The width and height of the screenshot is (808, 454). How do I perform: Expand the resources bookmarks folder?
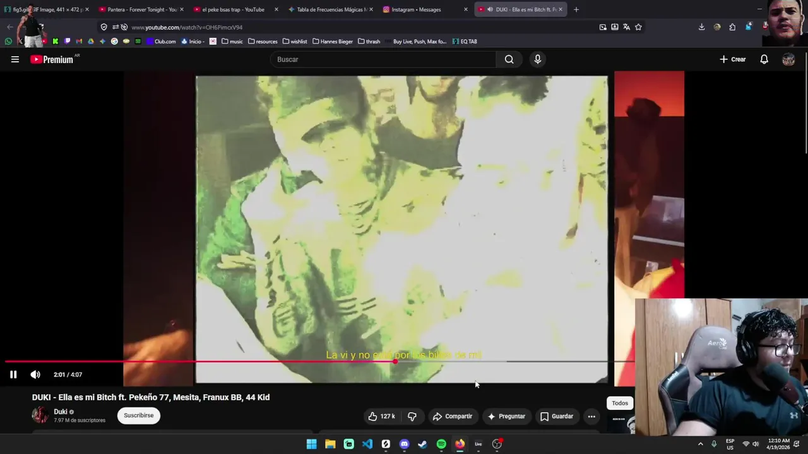(263, 42)
